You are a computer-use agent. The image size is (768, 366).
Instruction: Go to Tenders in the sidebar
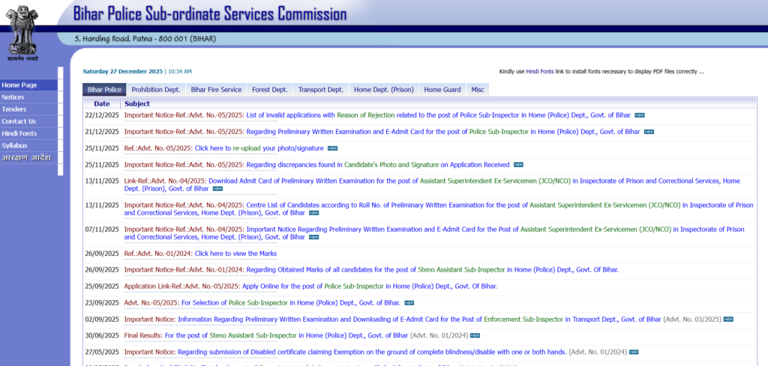coord(14,109)
